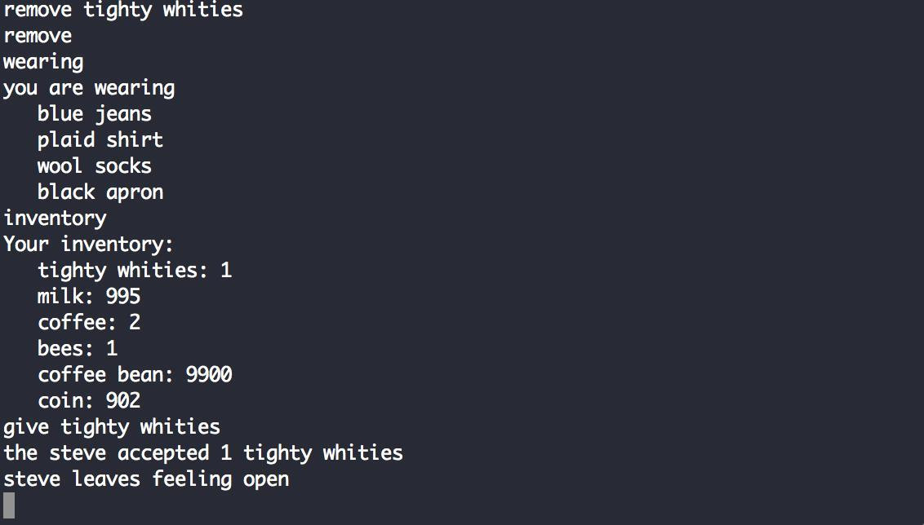Click the 'you are wearing' output line
This screenshot has height=525, width=924.
pos(89,88)
